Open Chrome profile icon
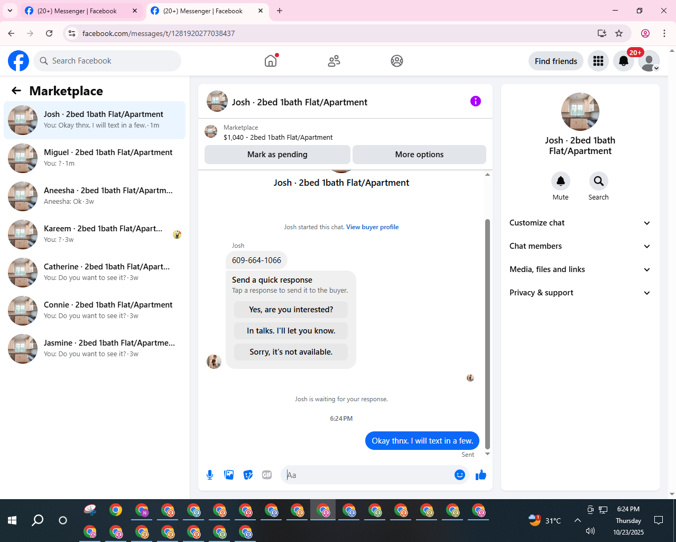This screenshot has width=676, height=542. (x=645, y=33)
